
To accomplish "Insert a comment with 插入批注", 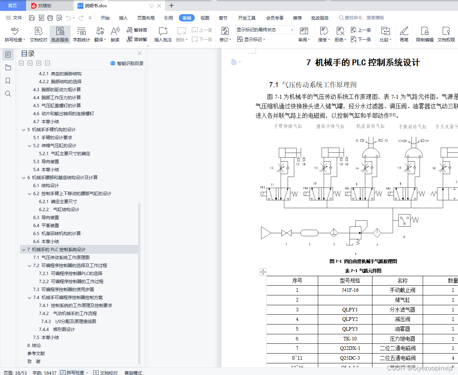I will click(x=163, y=35).
